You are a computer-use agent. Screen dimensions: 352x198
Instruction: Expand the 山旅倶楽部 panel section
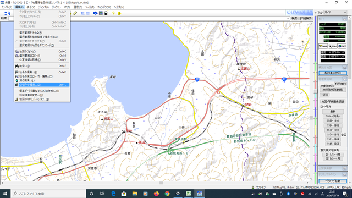click(344, 168)
